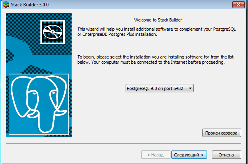Click the "Welcome to Stack Builder!" heading
Image resolution: width=248 pixels, height=164 pixels.
point(159,20)
